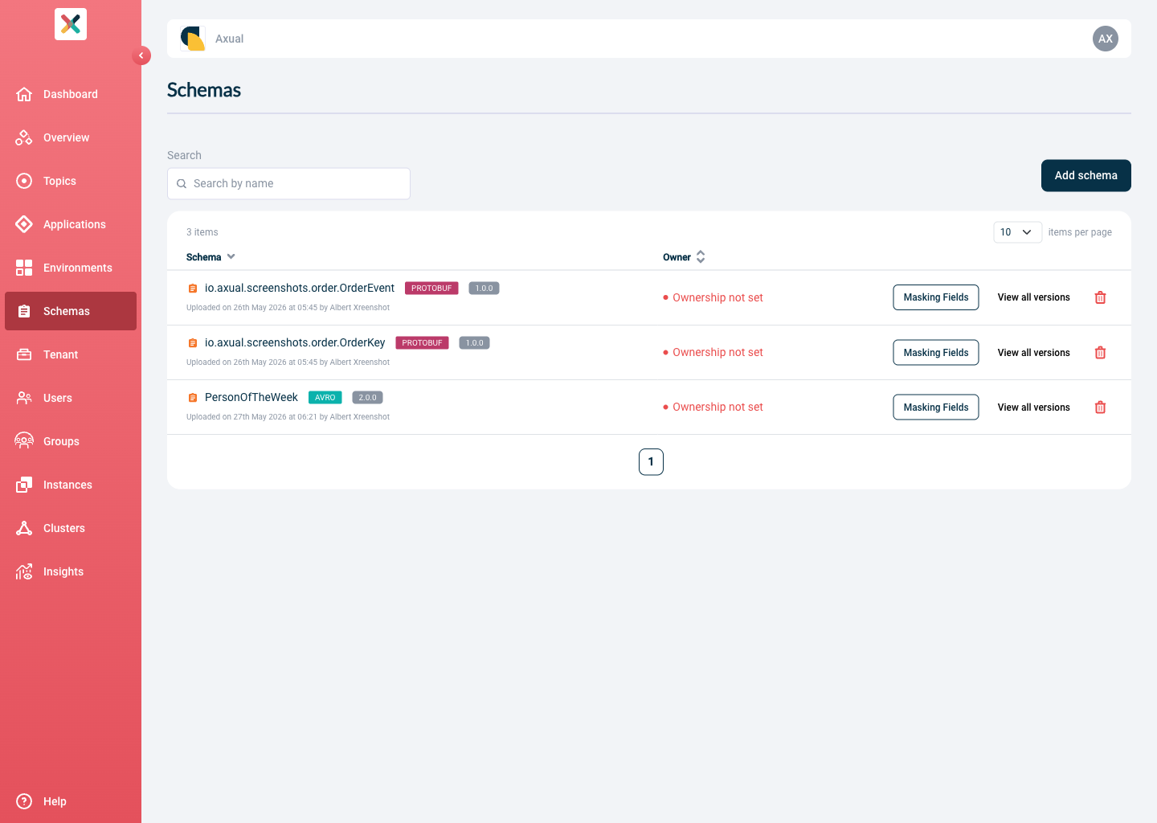Click the Add schema button

1086,175
